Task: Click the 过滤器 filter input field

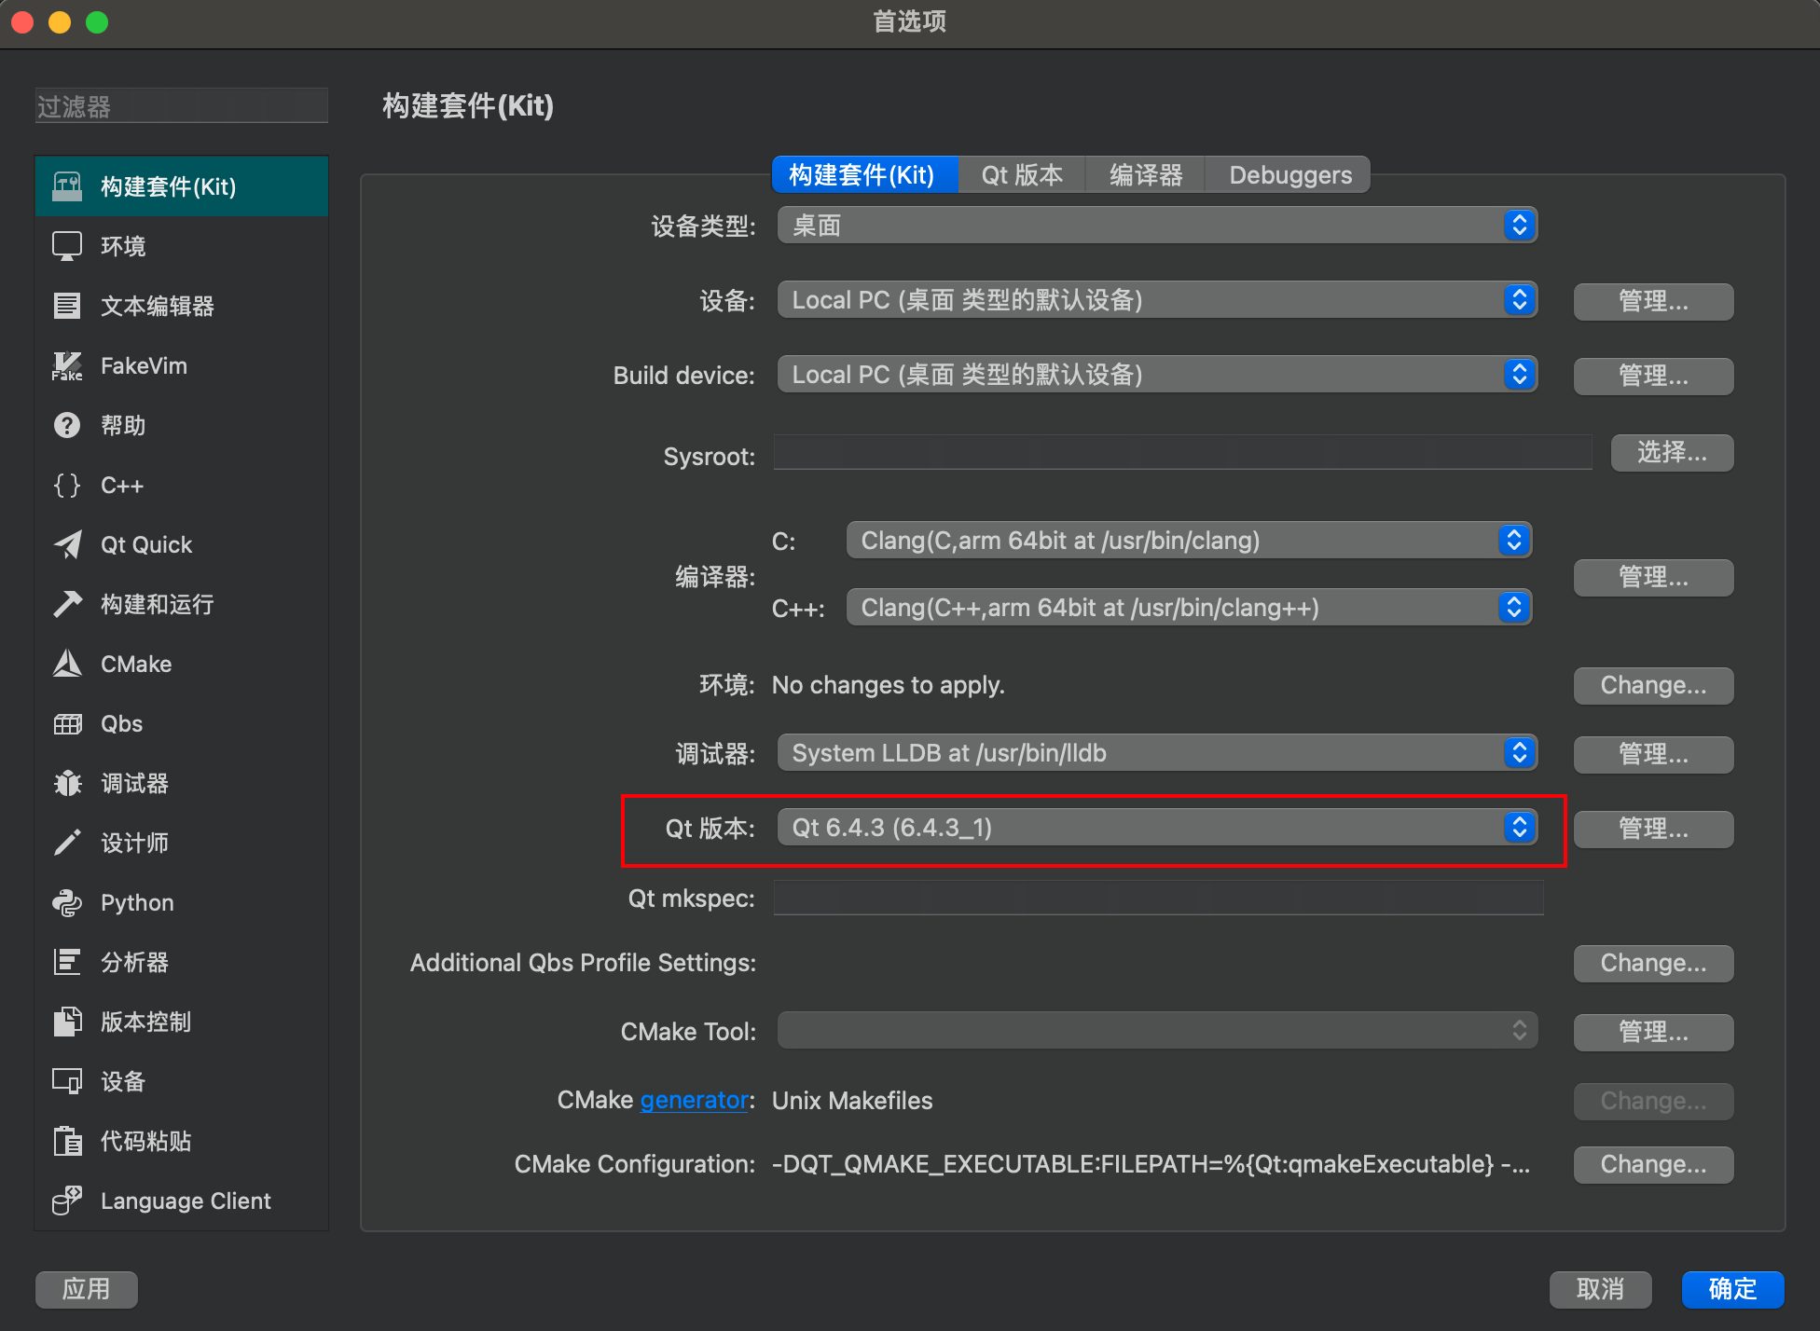Action: pyautogui.click(x=182, y=106)
